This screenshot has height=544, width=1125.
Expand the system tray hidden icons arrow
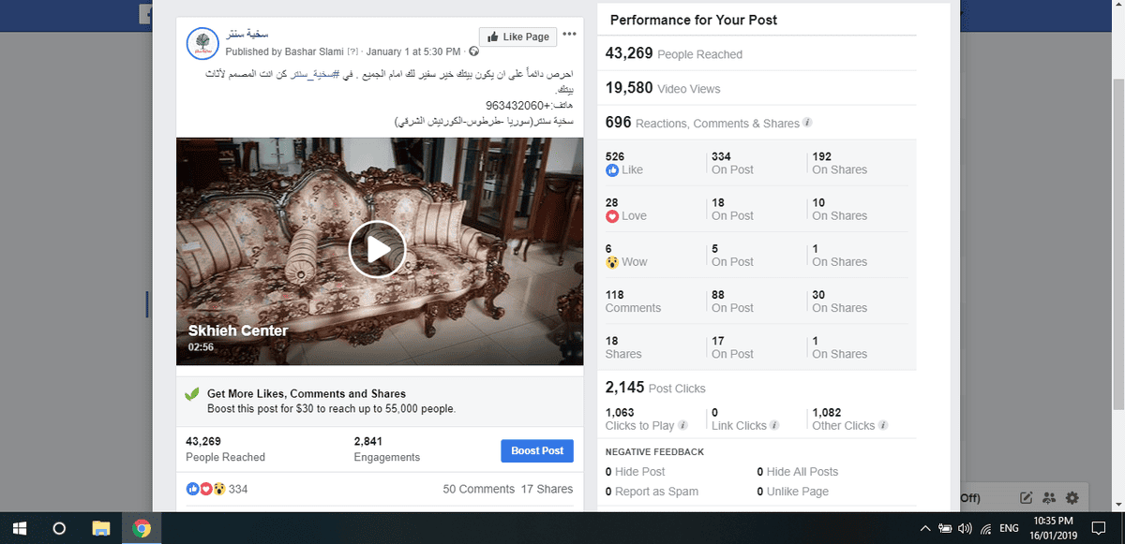(925, 528)
